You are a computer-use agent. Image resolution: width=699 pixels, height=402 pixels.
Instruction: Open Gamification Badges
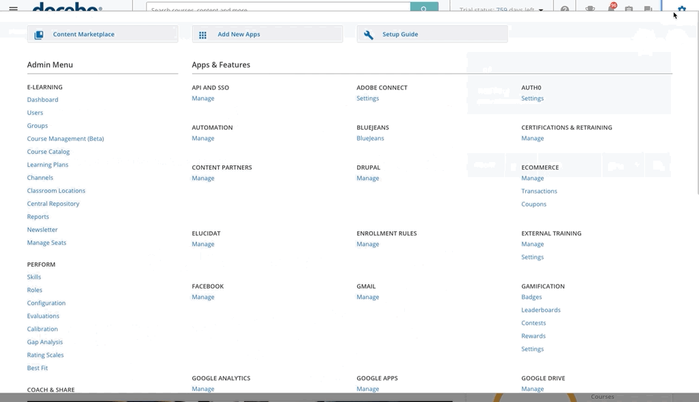pos(532,297)
